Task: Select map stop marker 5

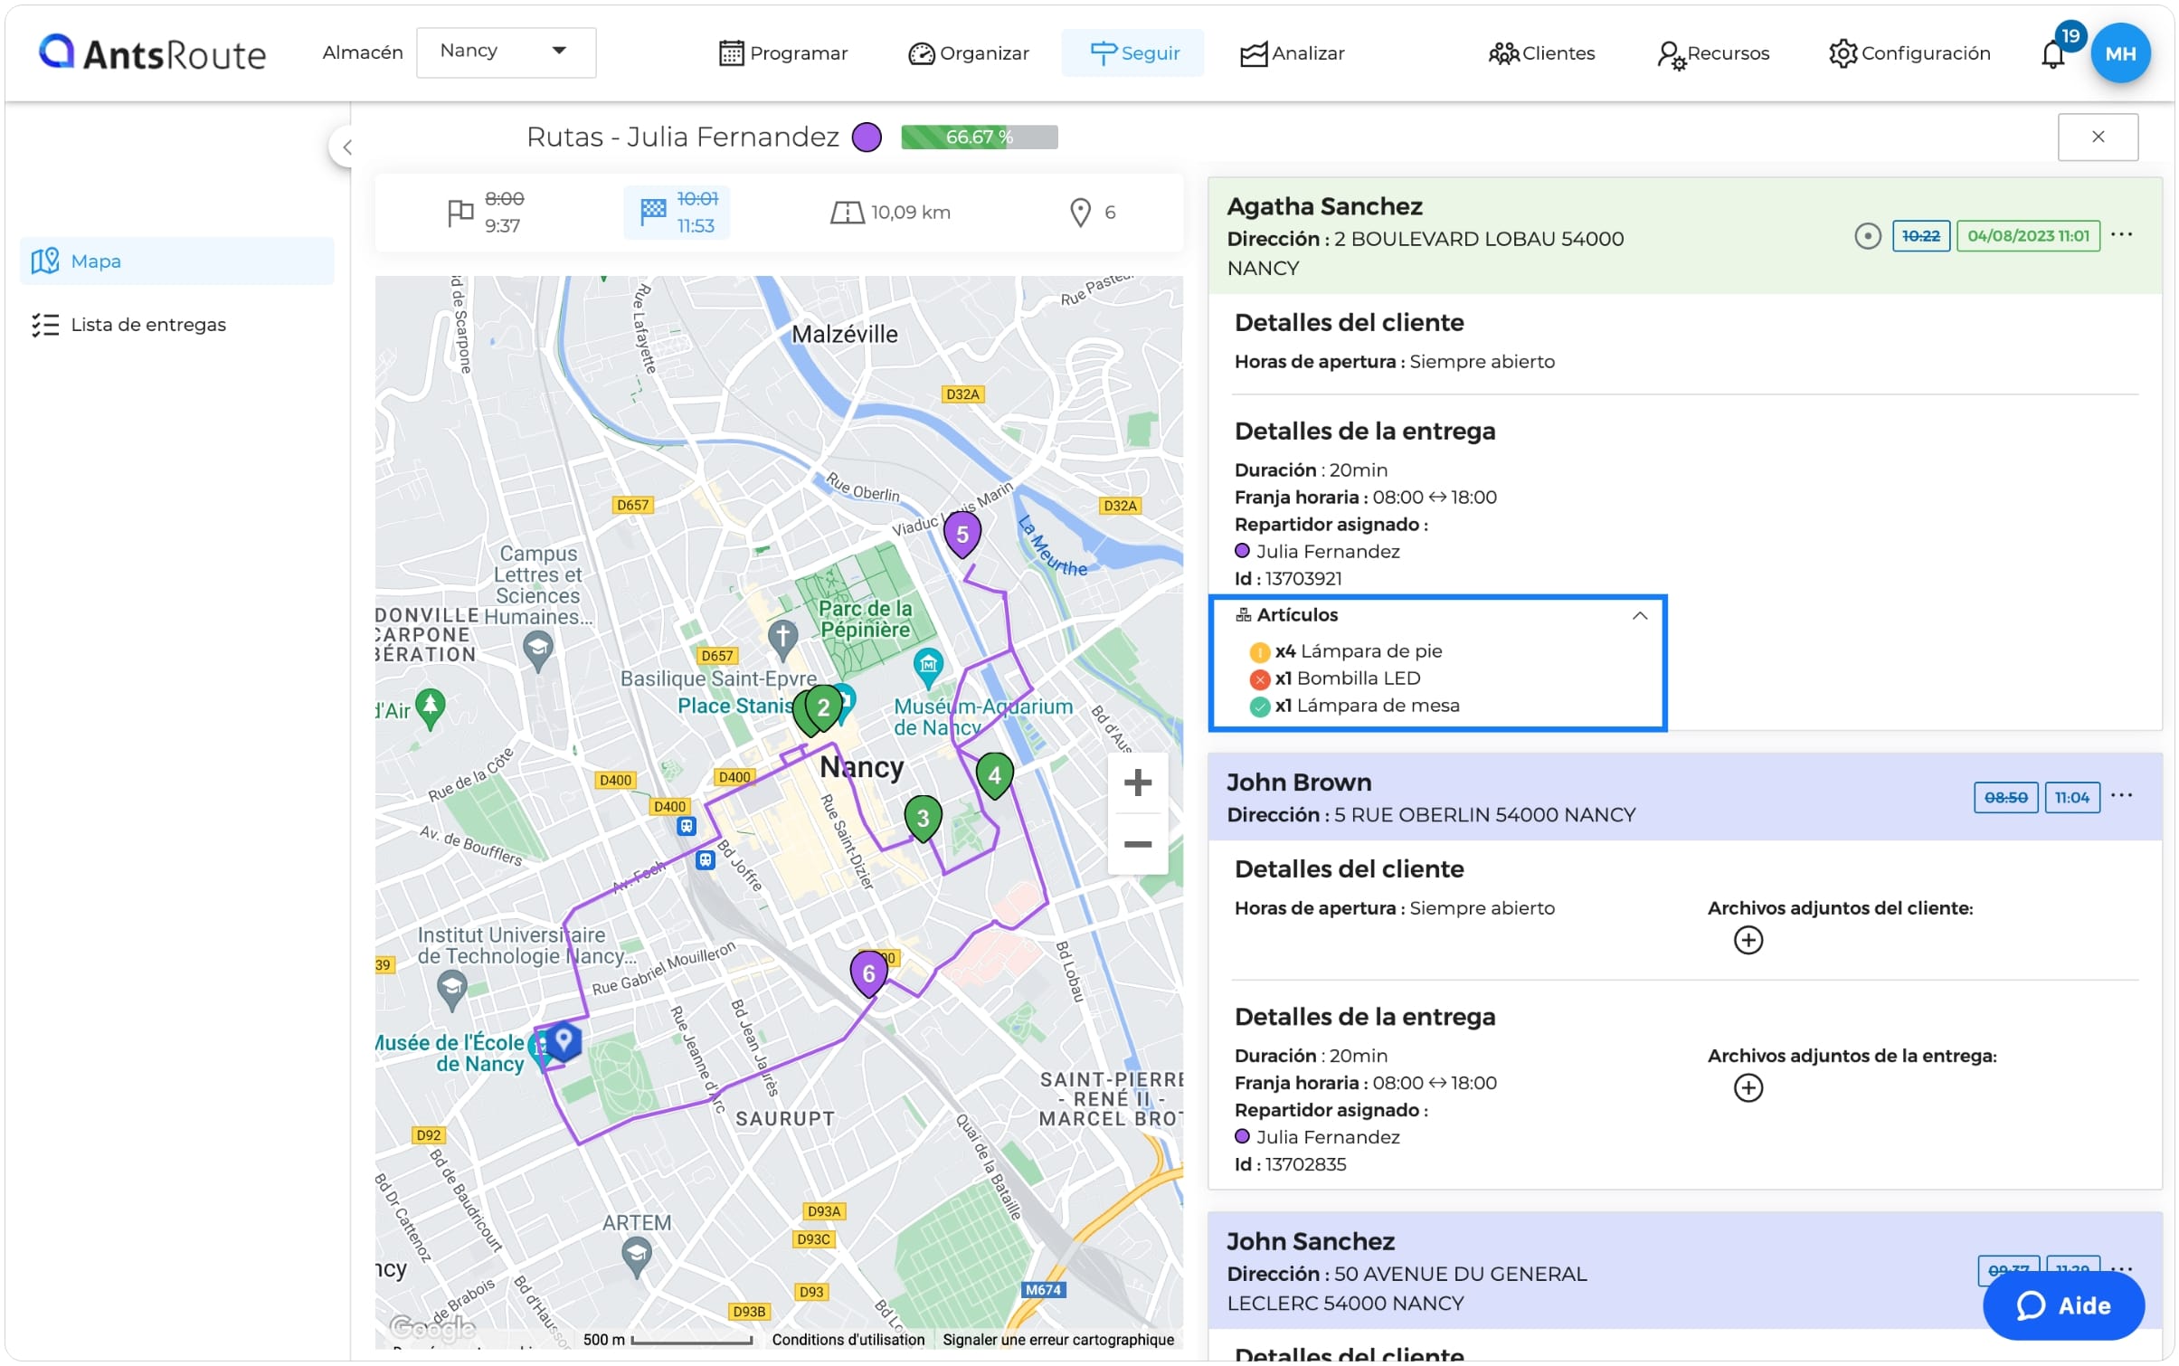Action: click(962, 534)
